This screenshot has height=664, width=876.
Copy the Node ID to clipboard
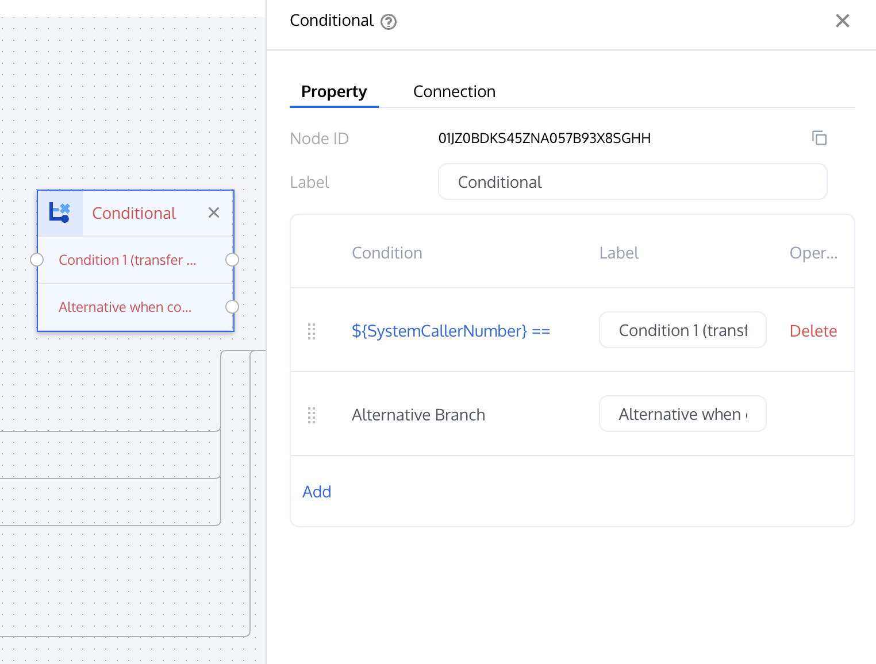point(819,138)
